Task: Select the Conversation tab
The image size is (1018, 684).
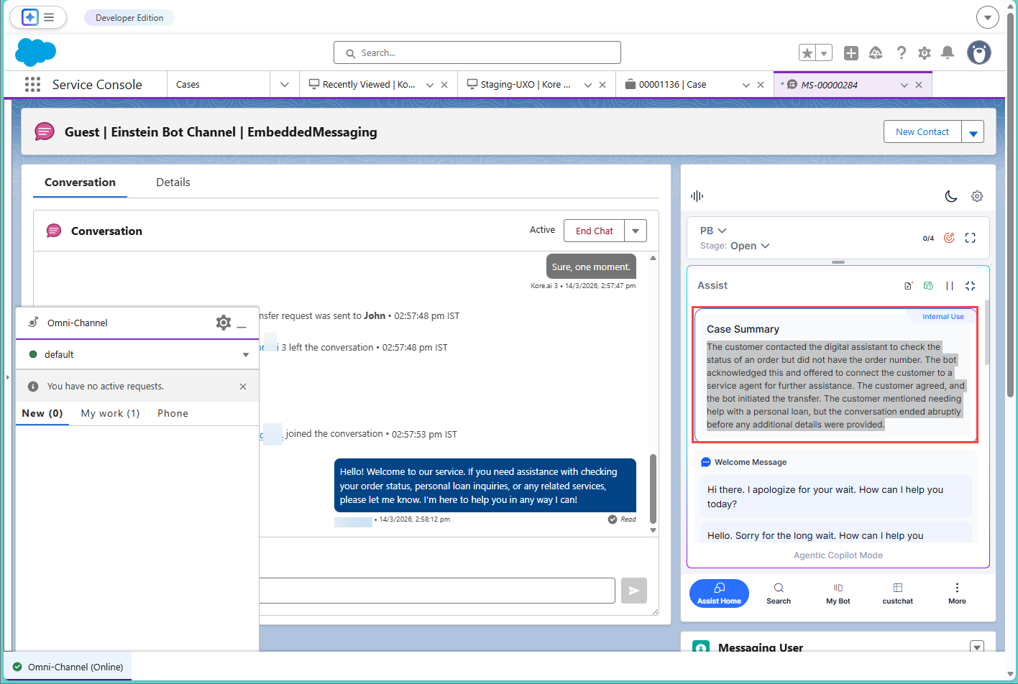Action: pos(80,182)
